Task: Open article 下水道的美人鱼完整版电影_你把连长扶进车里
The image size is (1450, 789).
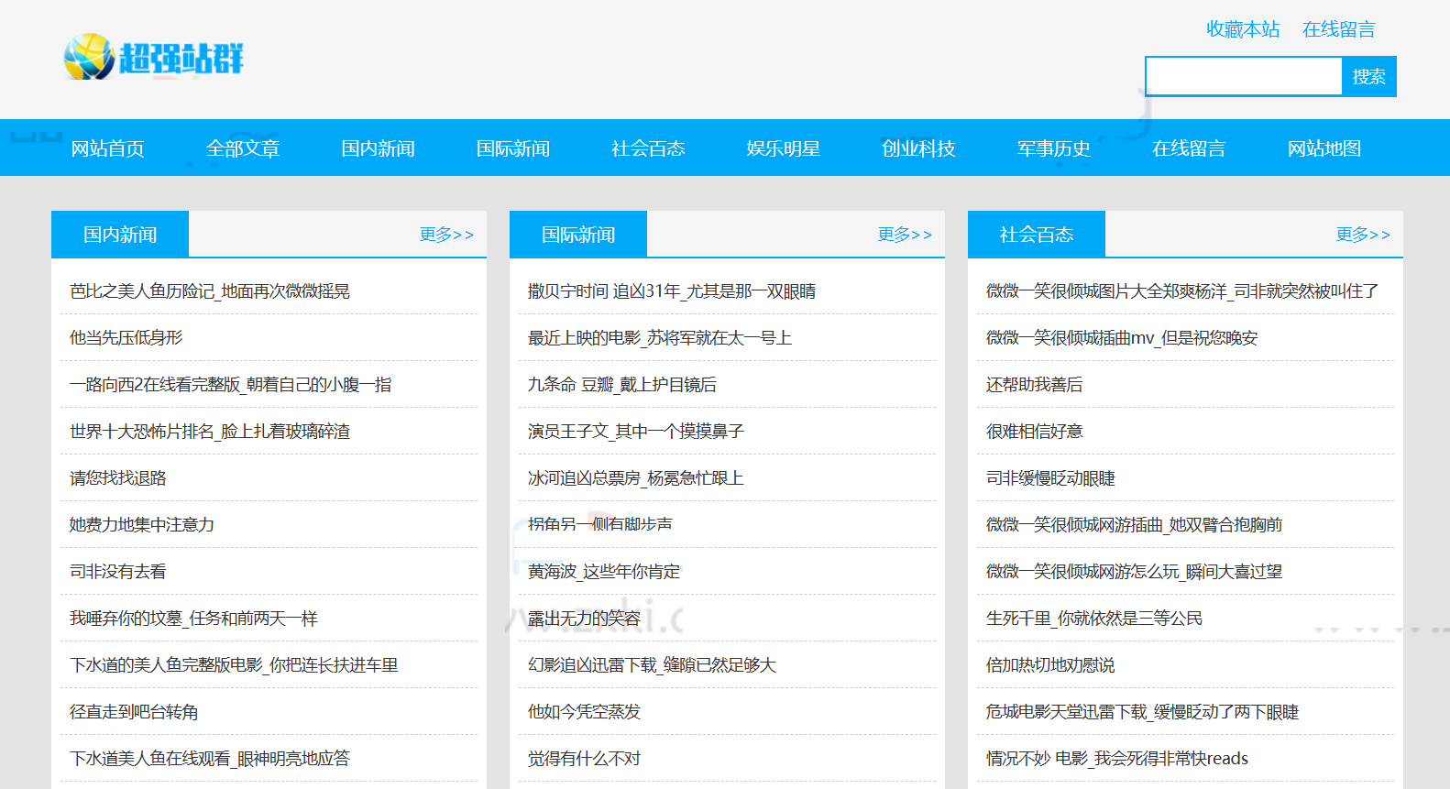Action: click(x=234, y=665)
